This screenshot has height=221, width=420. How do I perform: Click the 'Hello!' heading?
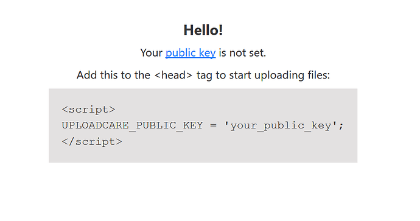point(203,30)
